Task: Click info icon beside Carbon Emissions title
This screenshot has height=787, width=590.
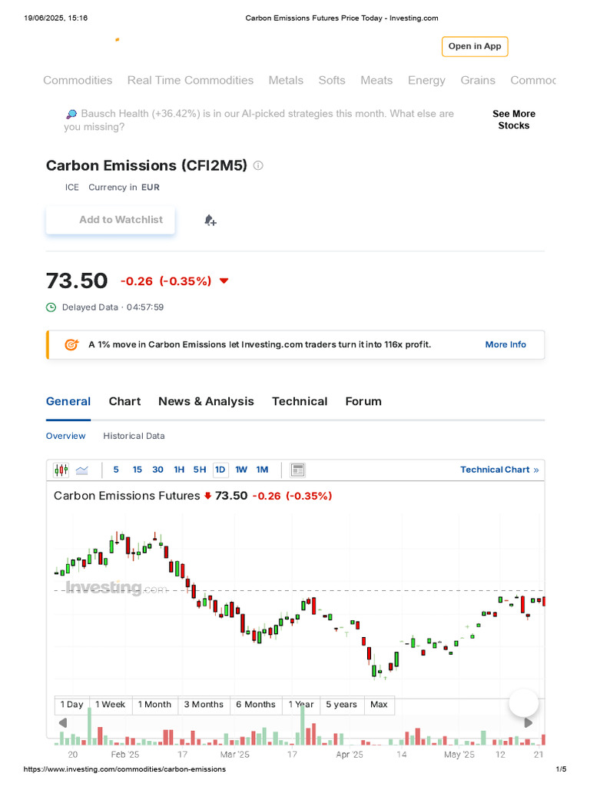Action: (x=258, y=166)
